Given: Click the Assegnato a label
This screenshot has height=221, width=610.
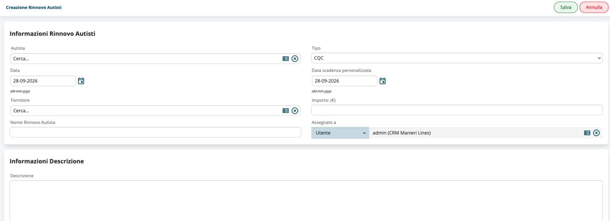Looking at the screenshot, I should [x=324, y=122].
